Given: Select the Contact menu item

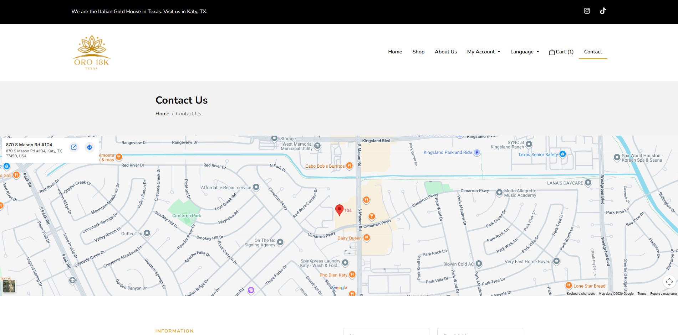Looking at the screenshot, I should tap(593, 52).
